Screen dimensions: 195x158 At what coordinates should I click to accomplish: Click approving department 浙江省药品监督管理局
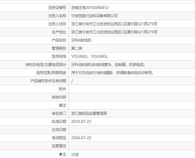89,113
